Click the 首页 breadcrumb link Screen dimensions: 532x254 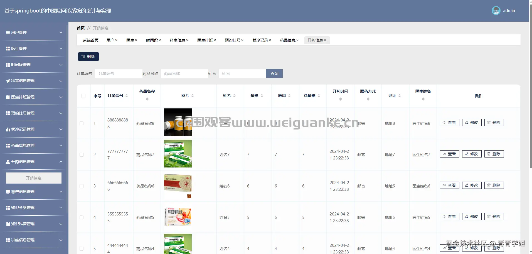pos(81,28)
